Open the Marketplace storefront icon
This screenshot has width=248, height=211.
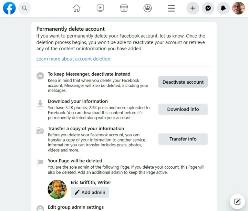click(x=124, y=8)
